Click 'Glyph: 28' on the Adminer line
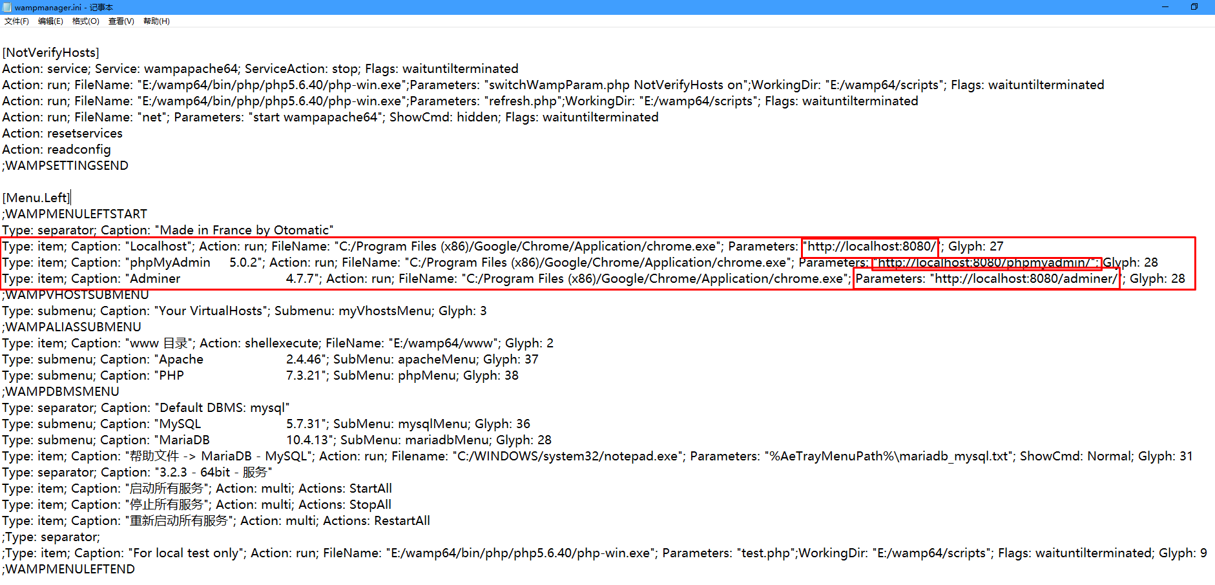The height and width of the screenshot is (585, 1215). tap(1158, 279)
